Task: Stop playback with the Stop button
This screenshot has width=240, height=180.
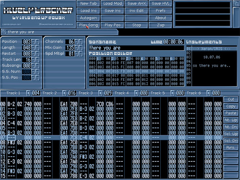Action: pyautogui.click(x=136, y=25)
